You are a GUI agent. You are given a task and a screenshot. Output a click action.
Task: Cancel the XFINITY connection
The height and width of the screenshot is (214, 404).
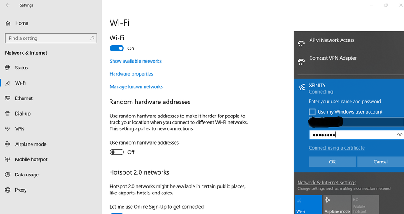pos(381,162)
